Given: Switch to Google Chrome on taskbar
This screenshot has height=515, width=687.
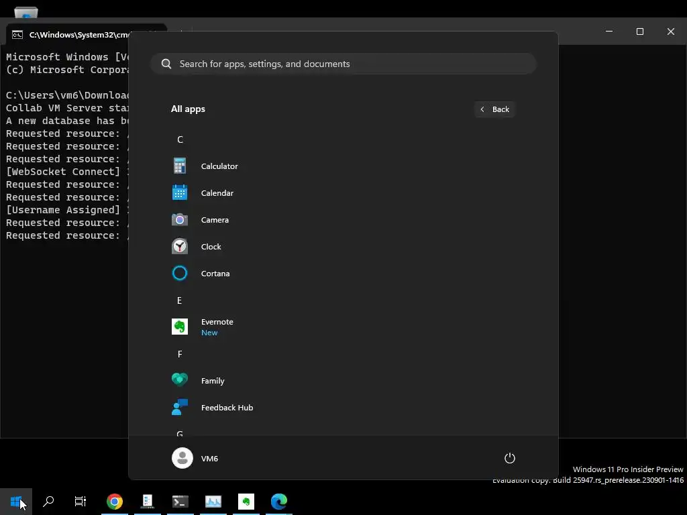Looking at the screenshot, I should (115, 502).
